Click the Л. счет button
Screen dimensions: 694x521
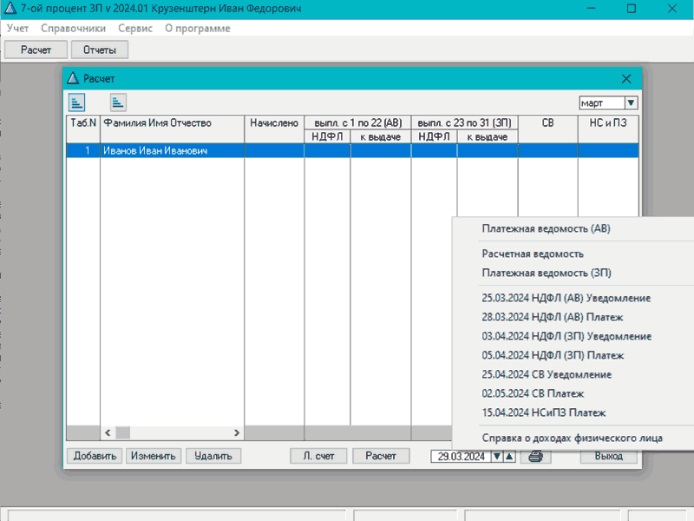click(318, 456)
